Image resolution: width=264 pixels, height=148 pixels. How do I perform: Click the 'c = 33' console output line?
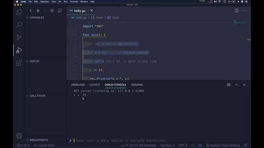tap(80, 95)
